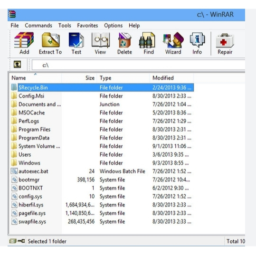Sort list by Type column header

(123, 78)
